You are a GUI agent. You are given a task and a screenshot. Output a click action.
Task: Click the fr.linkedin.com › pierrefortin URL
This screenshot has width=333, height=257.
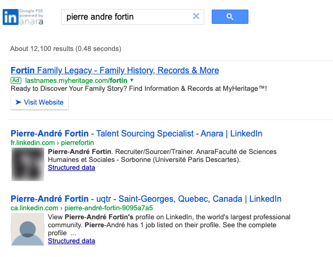[52, 143]
